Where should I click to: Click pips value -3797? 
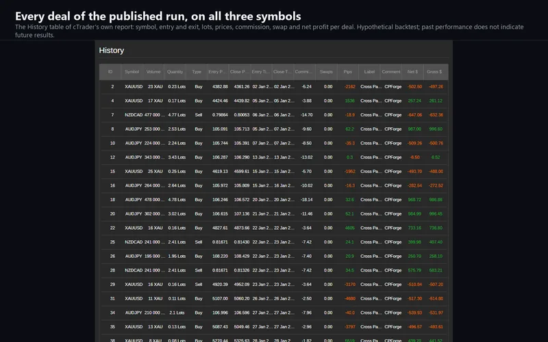(350, 327)
